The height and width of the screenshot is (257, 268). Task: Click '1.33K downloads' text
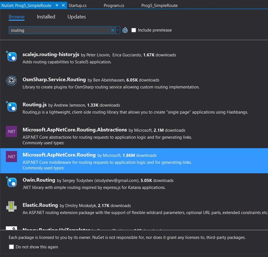(103, 105)
